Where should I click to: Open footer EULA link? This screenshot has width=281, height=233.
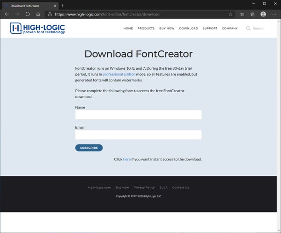point(163,188)
